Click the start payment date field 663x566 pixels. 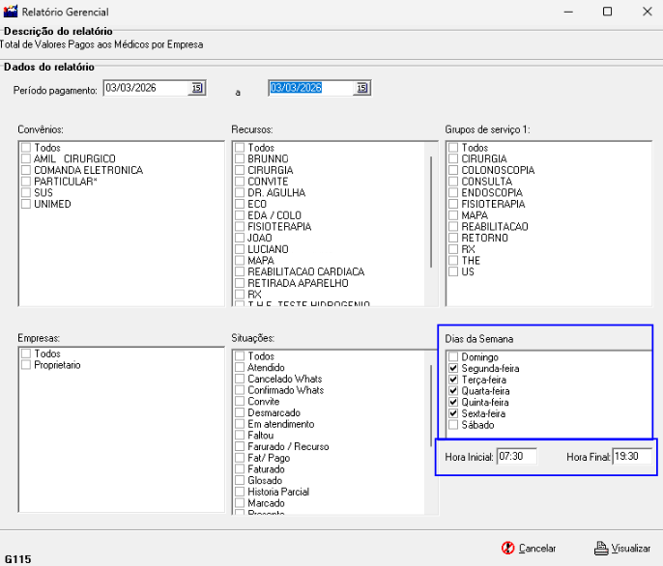pos(145,88)
